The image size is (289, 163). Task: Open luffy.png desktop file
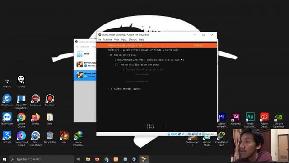pos(7,82)
